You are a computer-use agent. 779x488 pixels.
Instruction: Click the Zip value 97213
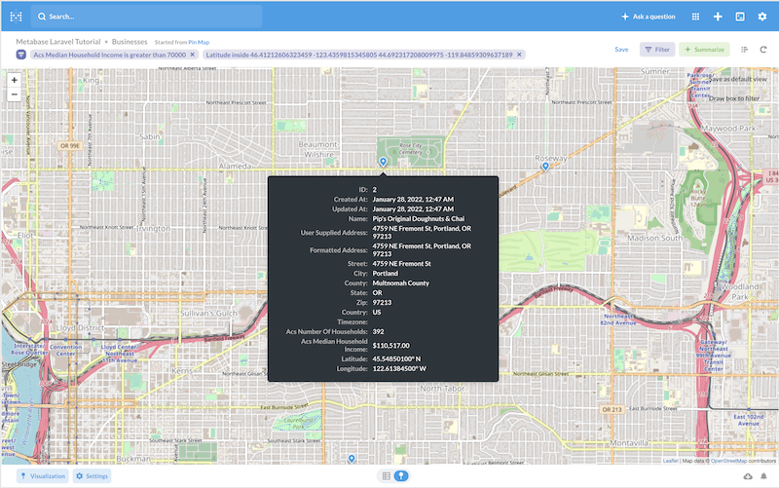point(382,302)
